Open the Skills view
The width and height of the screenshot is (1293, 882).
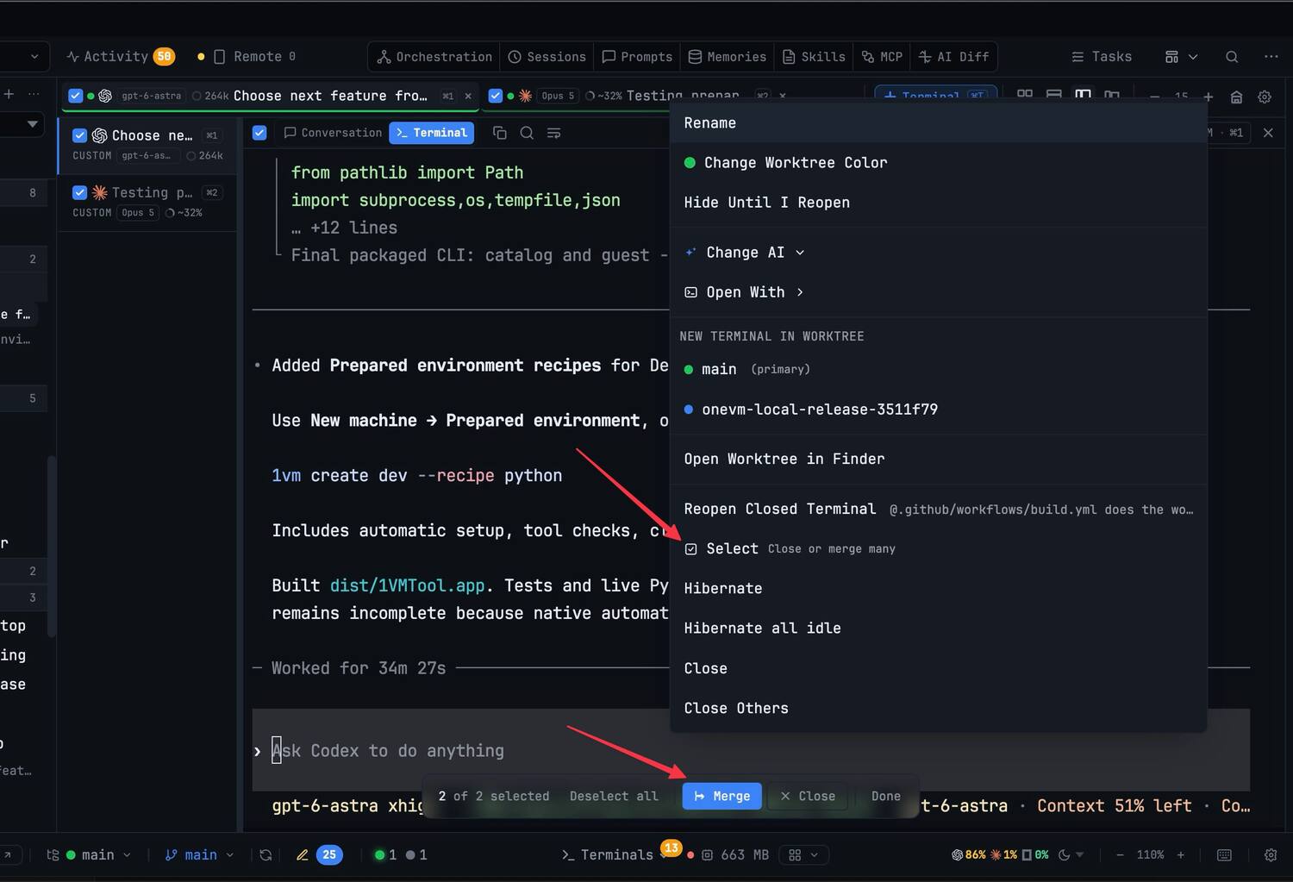point(814,56)
